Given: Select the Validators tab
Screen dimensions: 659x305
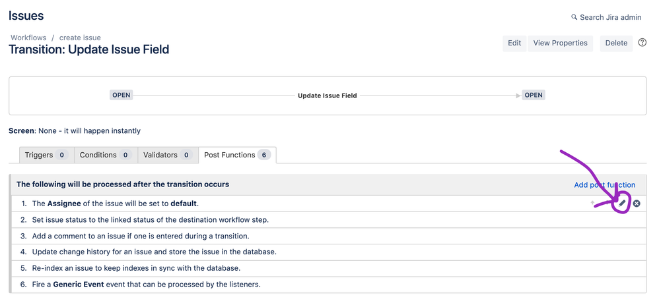Looking at the screenshot, I should [x=168, y=155].
